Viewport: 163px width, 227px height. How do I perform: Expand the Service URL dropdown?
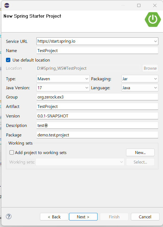[x=155, y=41]
